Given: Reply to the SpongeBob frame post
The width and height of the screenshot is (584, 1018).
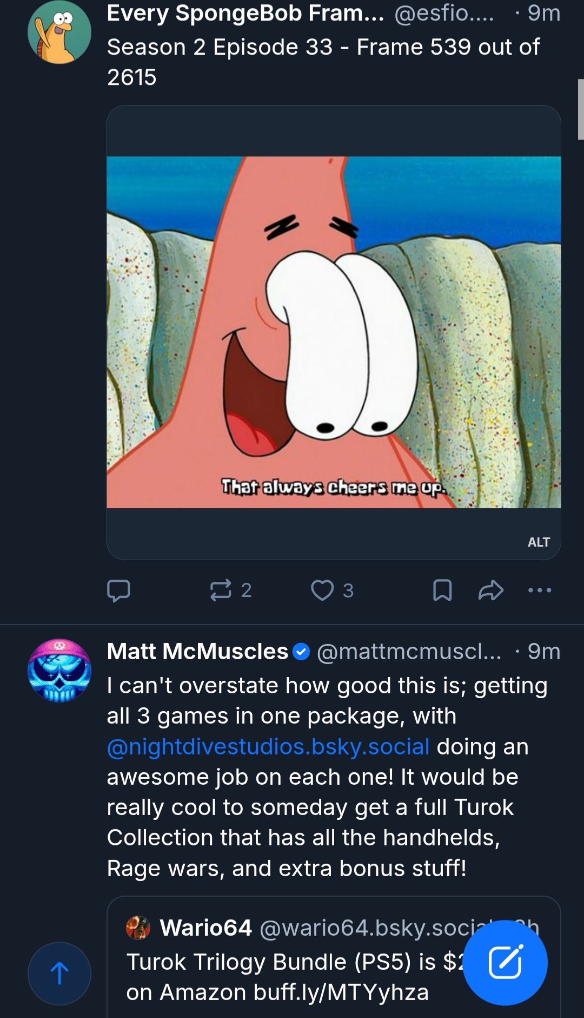Looking at the screenshot, I should pyautogui.click(x=118, y=590).
